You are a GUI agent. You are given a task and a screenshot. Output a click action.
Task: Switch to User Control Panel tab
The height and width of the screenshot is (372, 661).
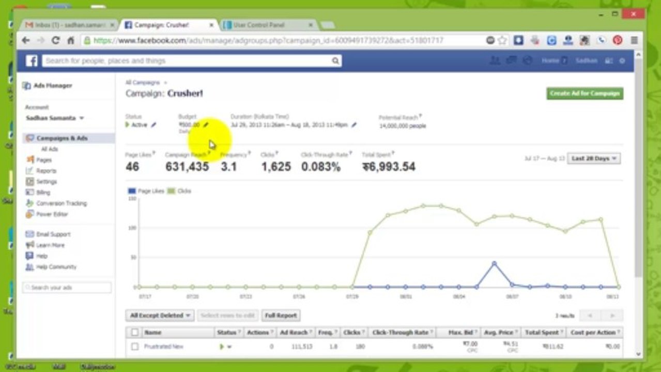pyautogui.click(x=267, y=25)
